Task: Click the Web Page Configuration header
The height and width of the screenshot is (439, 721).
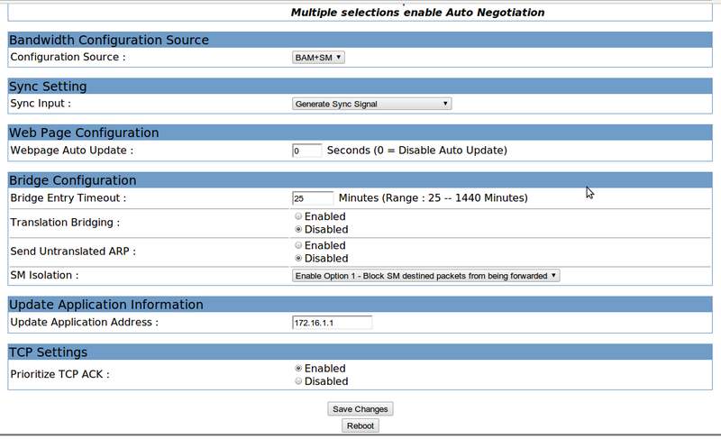Action: coord(84,133)
